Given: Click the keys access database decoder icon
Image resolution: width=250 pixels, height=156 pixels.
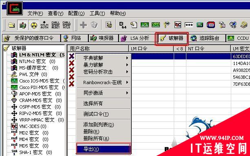Looking at the screenshot, I should (x=167, y=25).
